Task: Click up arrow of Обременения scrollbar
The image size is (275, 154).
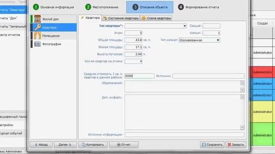Action: 242,83
